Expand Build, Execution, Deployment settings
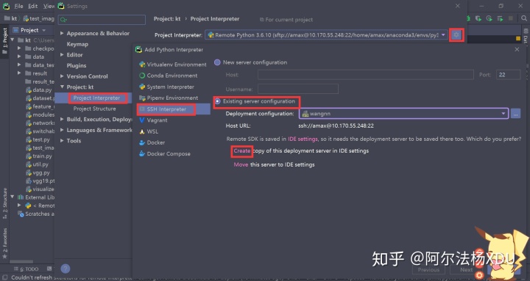The image size is (530, 281). point(62,120)
